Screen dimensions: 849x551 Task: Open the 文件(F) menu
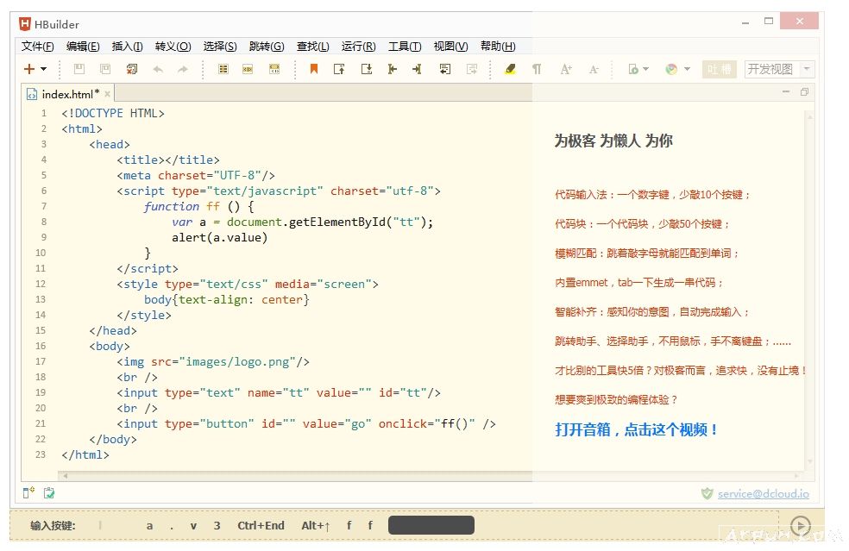click(x=37, y=47)
